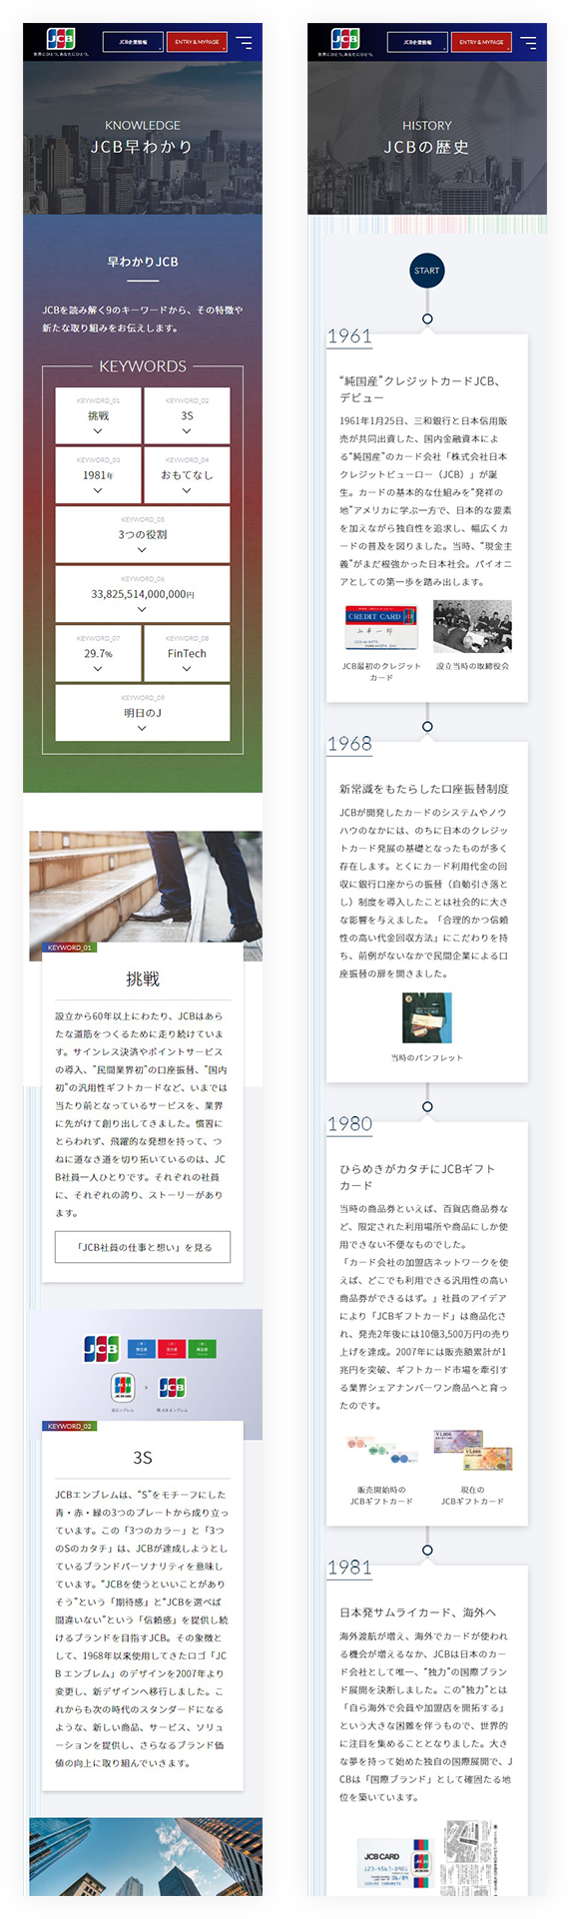Click the KNOWLEDGE JCB早わかり hero title

click(x=143, y=138)
